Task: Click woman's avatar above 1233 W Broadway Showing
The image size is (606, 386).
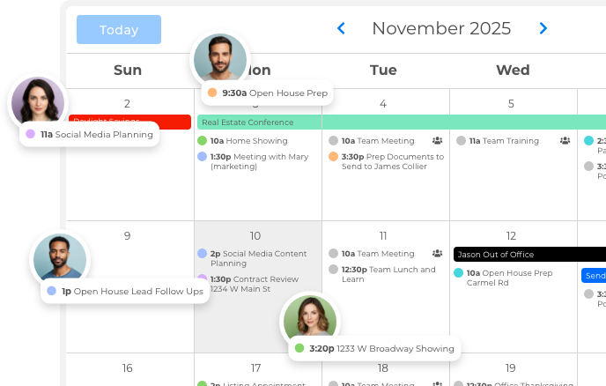Action: click(x=309, y=320)
